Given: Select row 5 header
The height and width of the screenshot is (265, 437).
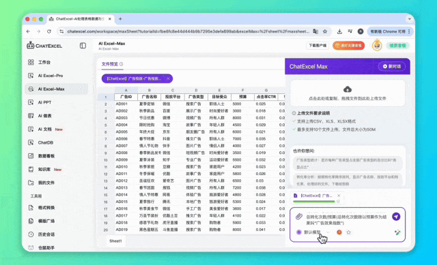Looking at the screenshot, I should (106, 125).
